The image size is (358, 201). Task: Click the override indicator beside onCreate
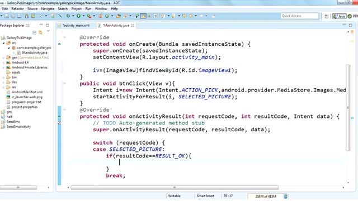click(59, 44)
